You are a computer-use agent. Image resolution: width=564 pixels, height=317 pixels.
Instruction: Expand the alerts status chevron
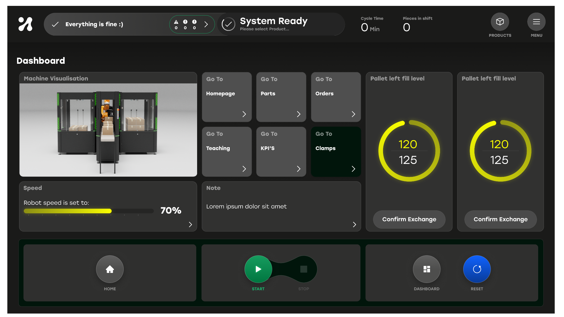coord(206,24)
